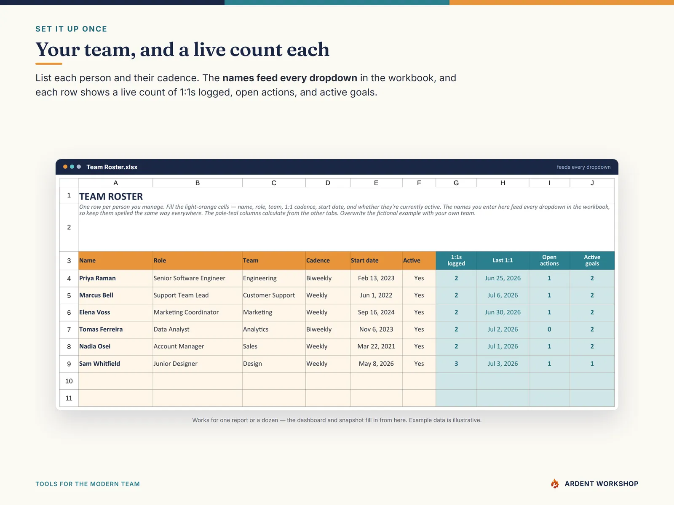Viewport: 674px width, 505px height.
Task: Click the 'Last 1:1' header cell
Action: tap(503, 260)
